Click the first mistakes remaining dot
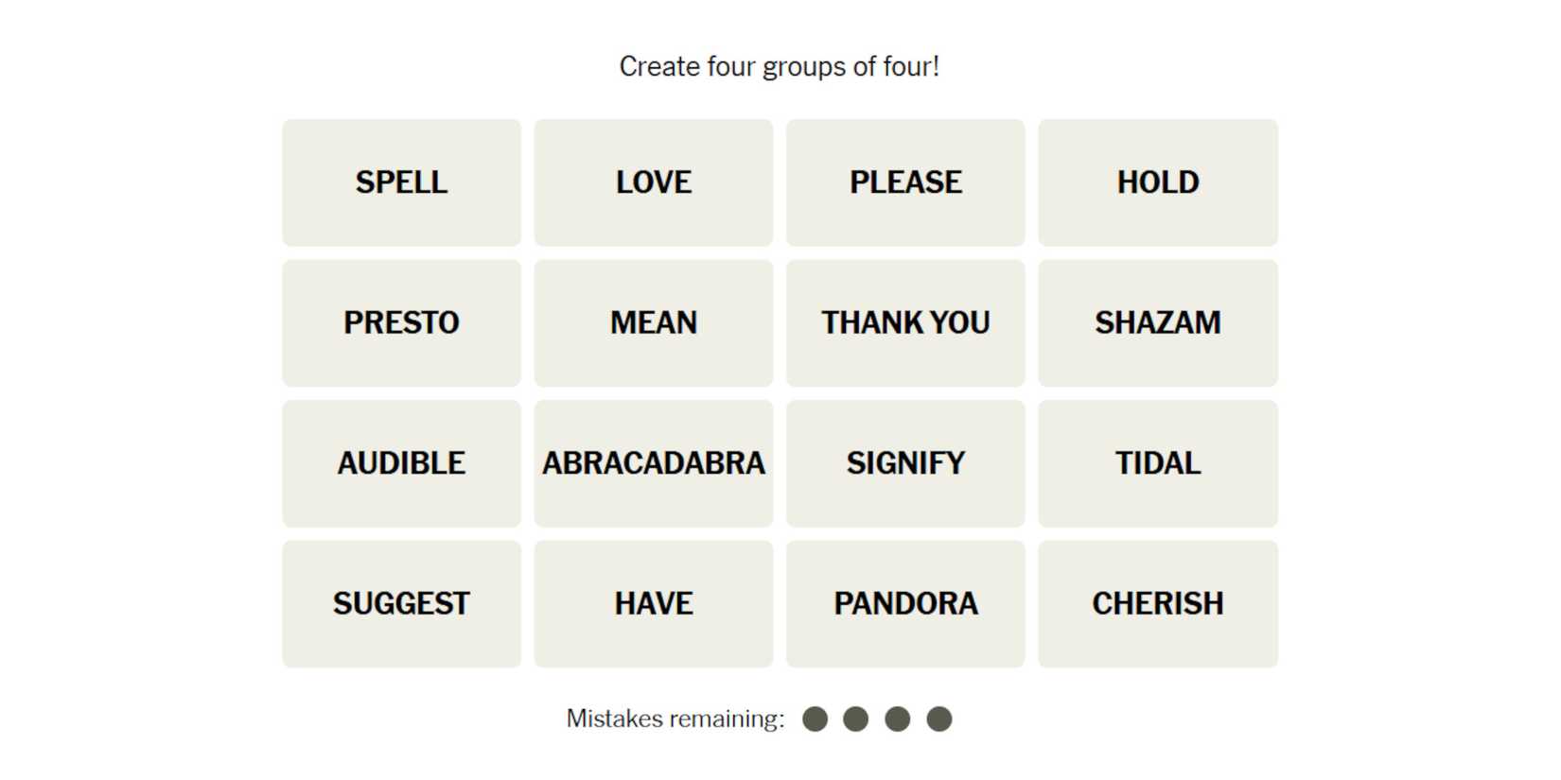This screenshot has height=780, width=1561. (x=815, y=719)
